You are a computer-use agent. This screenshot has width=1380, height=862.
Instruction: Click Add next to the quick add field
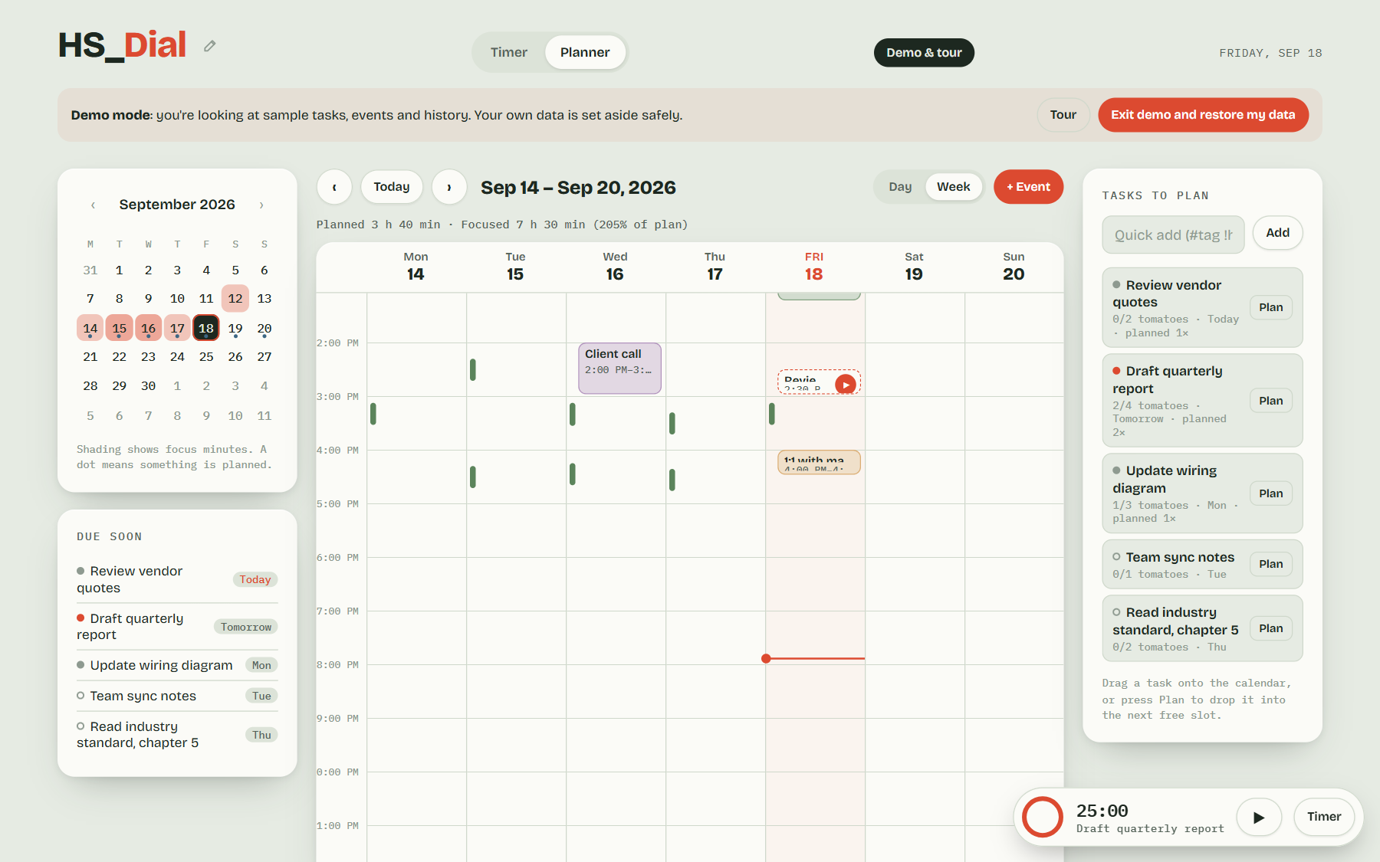tap(1277, 233)
